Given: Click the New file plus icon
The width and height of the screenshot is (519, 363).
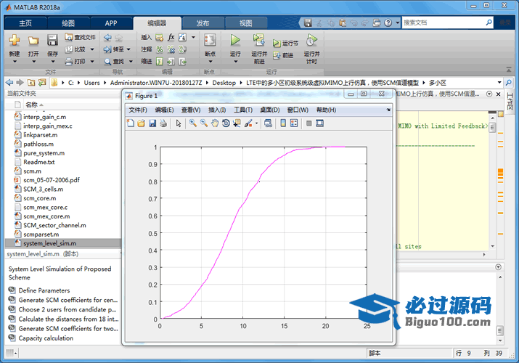Looking at the screenshot, I should 15,40.
